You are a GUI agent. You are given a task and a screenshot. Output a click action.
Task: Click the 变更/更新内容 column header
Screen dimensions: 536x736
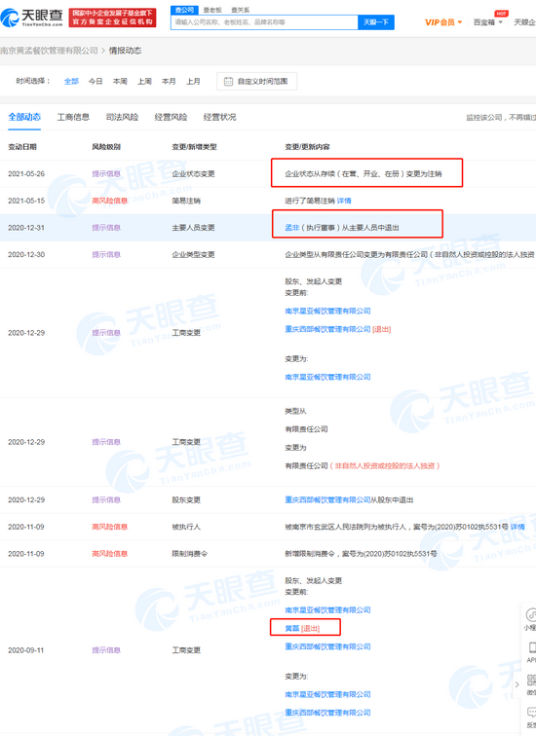[307, 147]
